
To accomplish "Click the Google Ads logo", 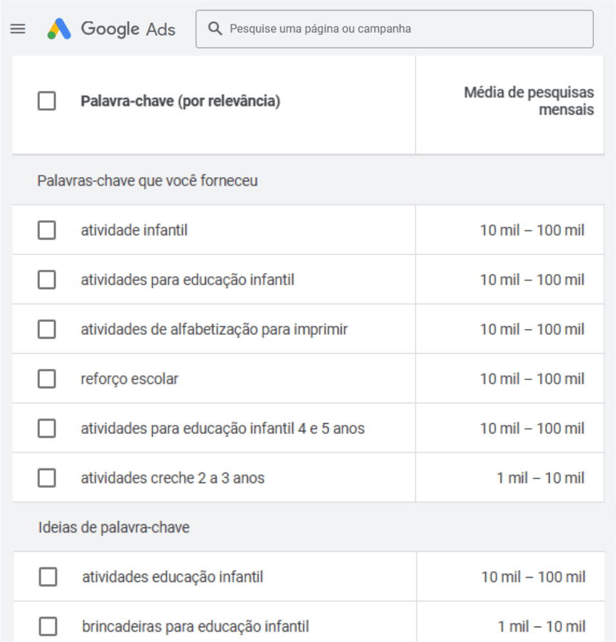I will 111,29.
